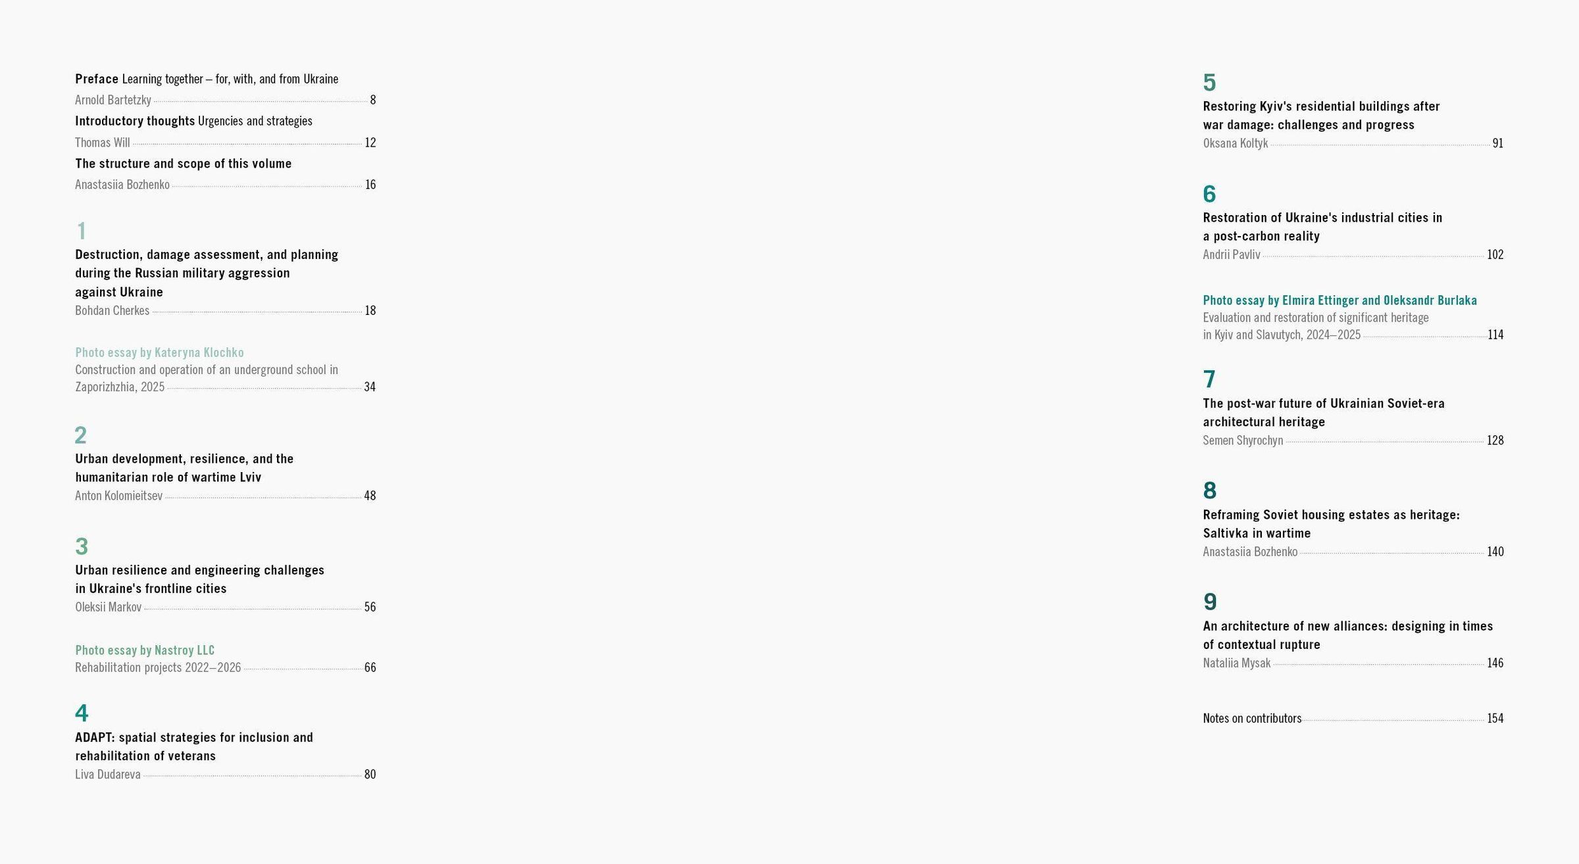Select chapter number 9 heading
Viewport: 1579px width, 864px height.
coord(1210,602)
